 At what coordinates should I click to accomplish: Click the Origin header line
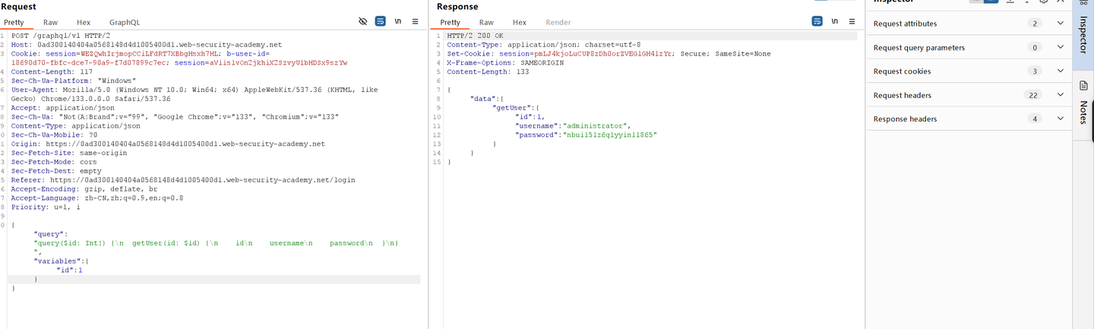pos(168,144)
